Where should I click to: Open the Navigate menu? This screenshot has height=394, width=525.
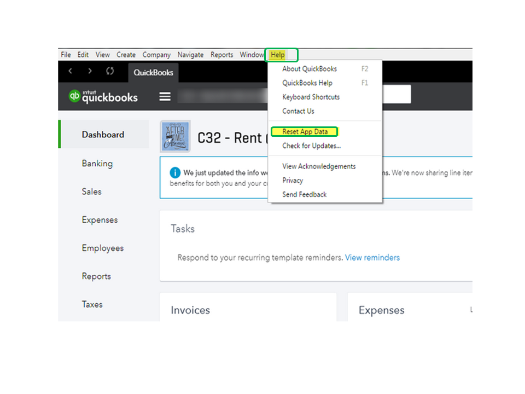tap(190, 55)
